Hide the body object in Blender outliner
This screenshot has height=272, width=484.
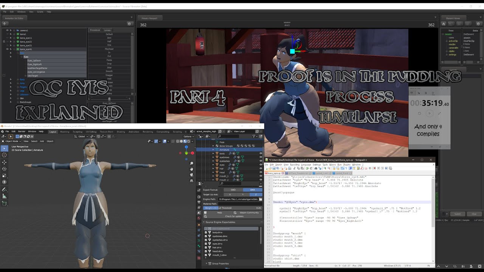(x=261, y=153)
